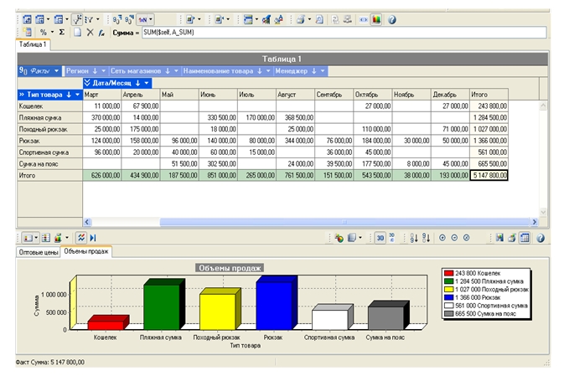
Task: Click the Дата/Месяц dimension header
Action: point(117,83)
